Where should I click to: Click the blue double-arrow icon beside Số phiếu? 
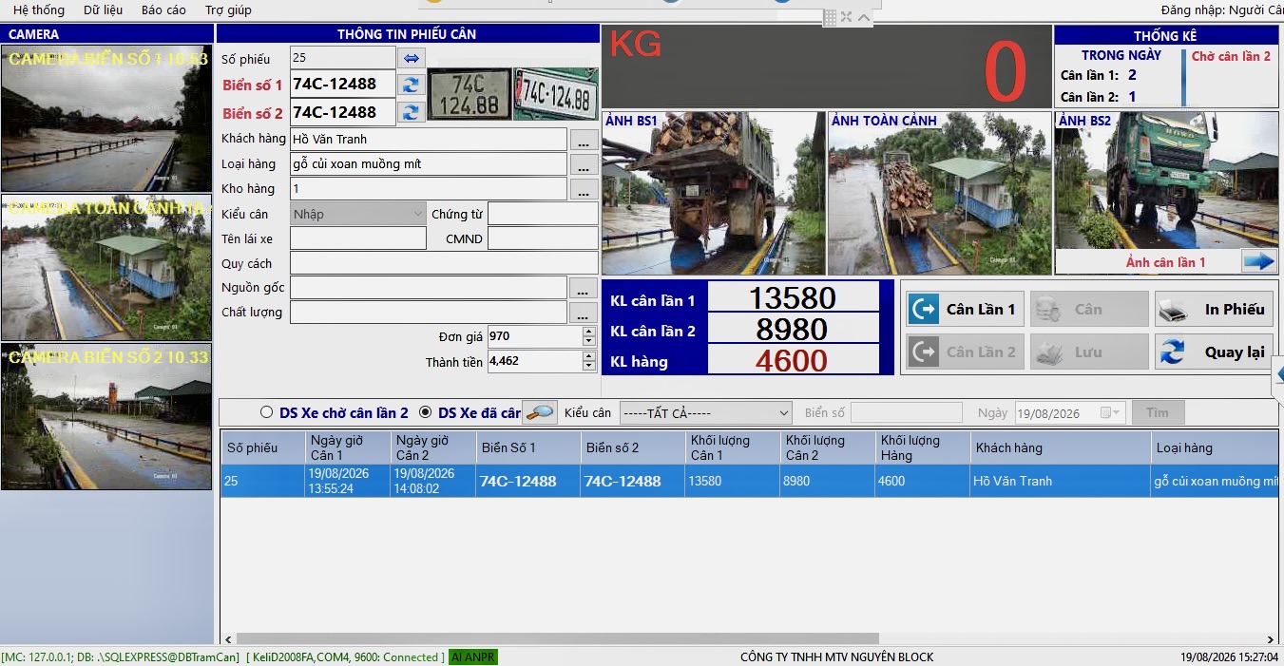(x=411, y=58)
